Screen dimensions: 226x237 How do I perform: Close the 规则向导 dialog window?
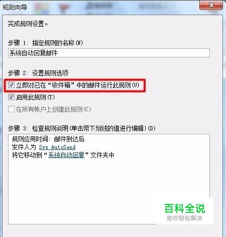pyautogui.click(x=211, y=5)
